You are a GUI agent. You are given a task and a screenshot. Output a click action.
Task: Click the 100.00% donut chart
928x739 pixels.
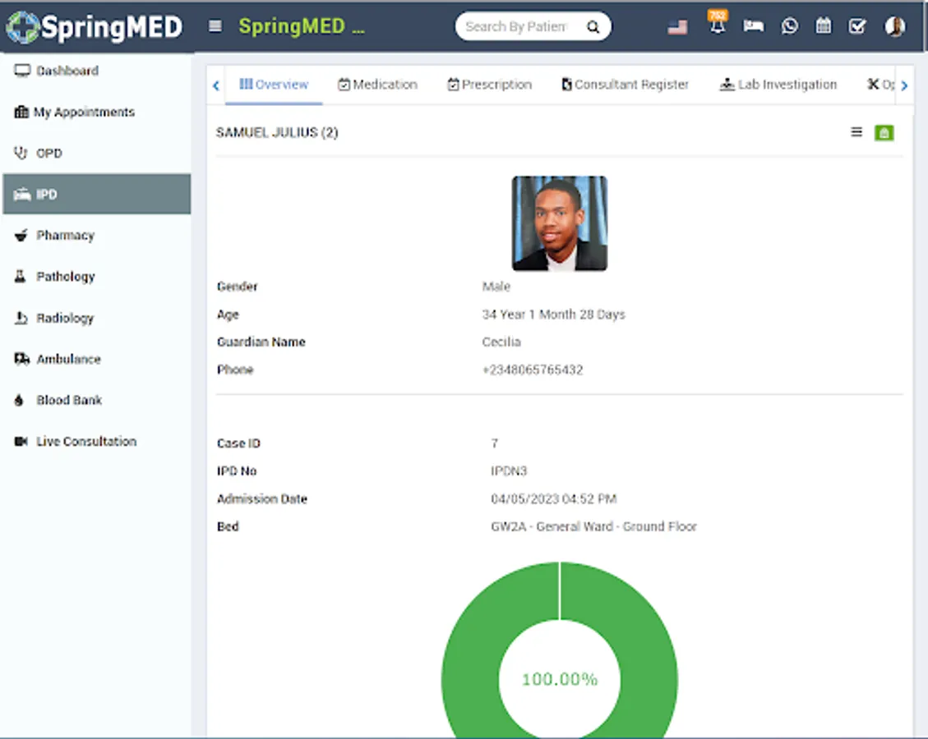click(559, 650)
